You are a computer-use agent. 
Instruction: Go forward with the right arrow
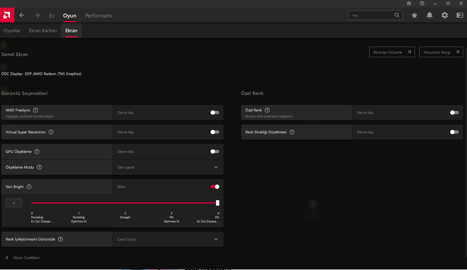(x=37, y=15)
